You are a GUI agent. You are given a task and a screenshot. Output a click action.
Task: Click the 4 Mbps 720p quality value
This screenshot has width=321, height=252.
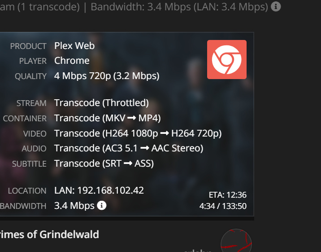point(107,76)
